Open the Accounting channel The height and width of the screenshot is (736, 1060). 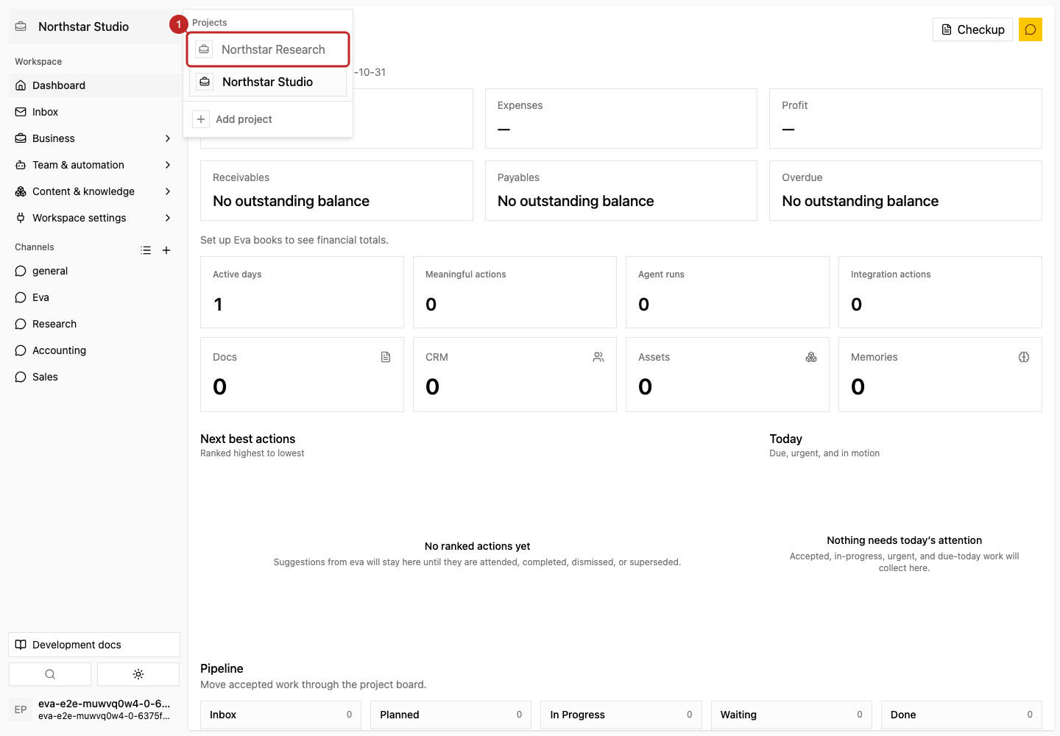coord(94,350)
